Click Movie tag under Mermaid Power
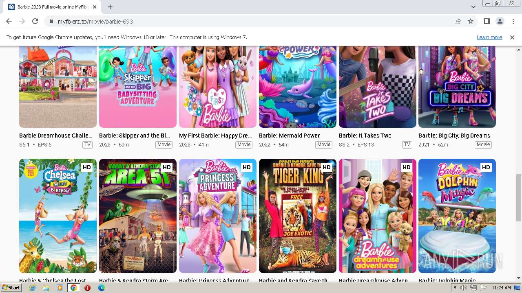The width and height of the screenshot is (522, 293). click(x=324, y=144)
